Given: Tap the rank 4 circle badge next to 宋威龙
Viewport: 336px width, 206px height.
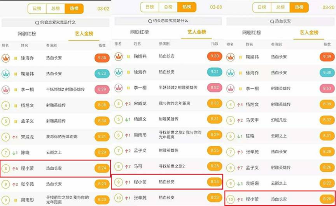Looking at the screenshot, I should (x=119, y=104).
